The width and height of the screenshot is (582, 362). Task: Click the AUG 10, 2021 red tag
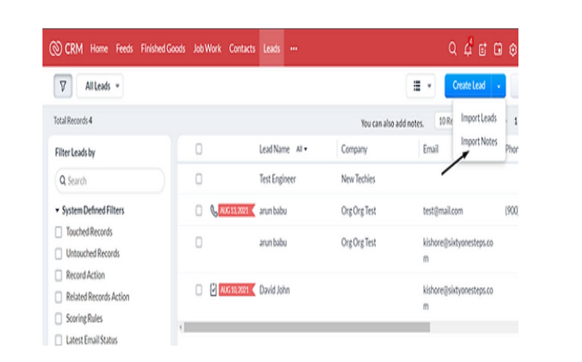point(237,290)
